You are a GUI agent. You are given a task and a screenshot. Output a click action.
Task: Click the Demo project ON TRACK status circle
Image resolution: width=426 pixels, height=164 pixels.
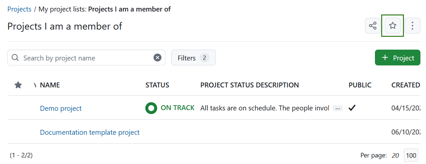(x=151, y=108)
